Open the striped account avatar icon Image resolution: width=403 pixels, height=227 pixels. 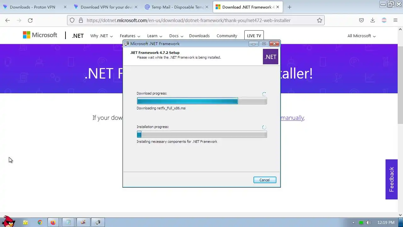(384, 20)
